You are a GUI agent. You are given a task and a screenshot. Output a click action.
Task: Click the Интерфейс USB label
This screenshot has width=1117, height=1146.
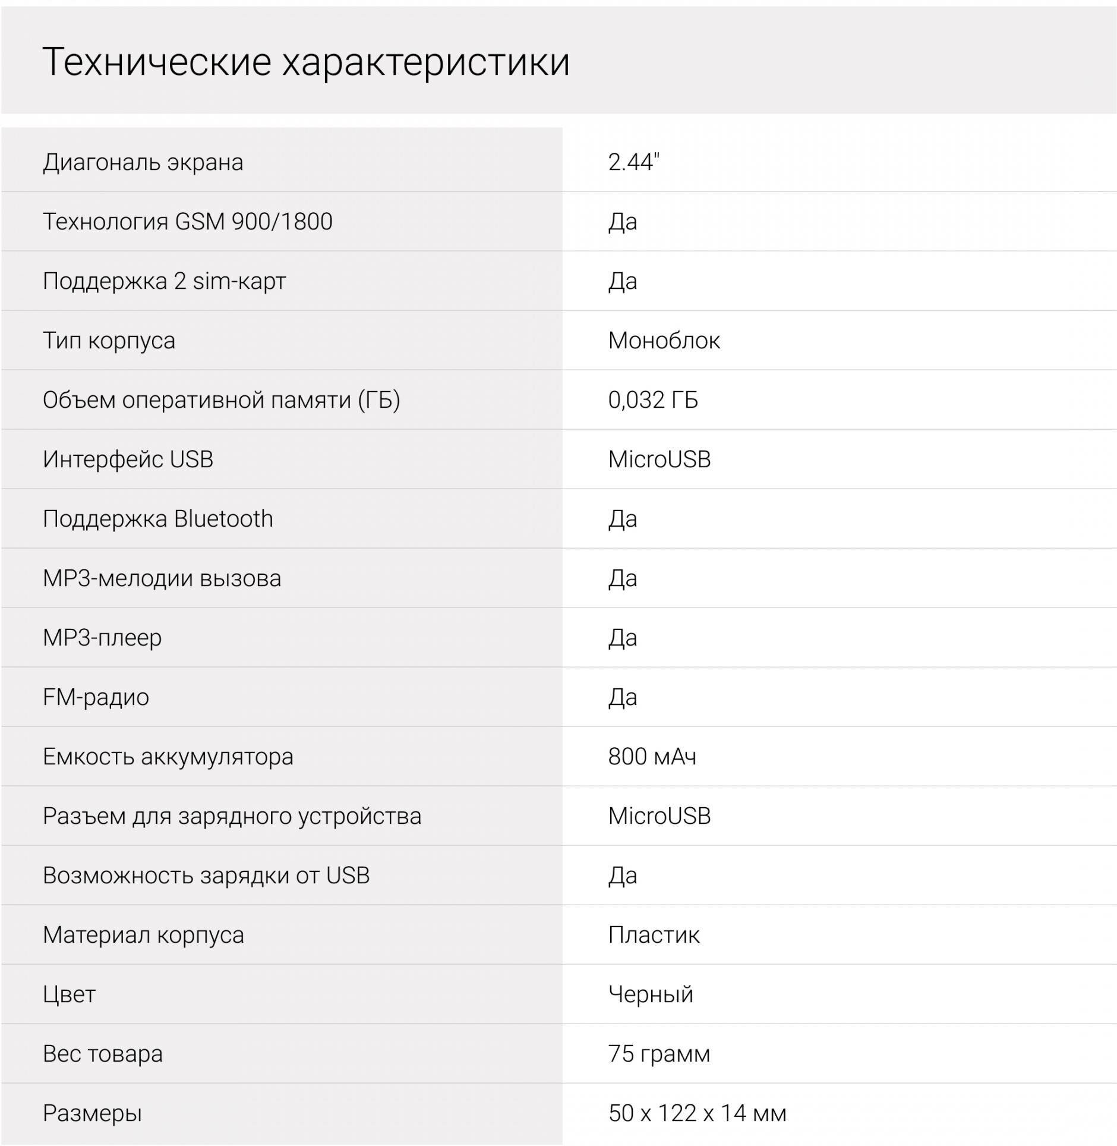tap(128, 459)
